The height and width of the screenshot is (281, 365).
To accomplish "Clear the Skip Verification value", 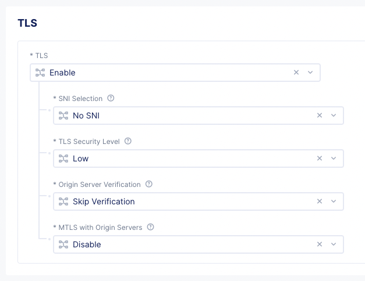I will (x=320, y=201).
